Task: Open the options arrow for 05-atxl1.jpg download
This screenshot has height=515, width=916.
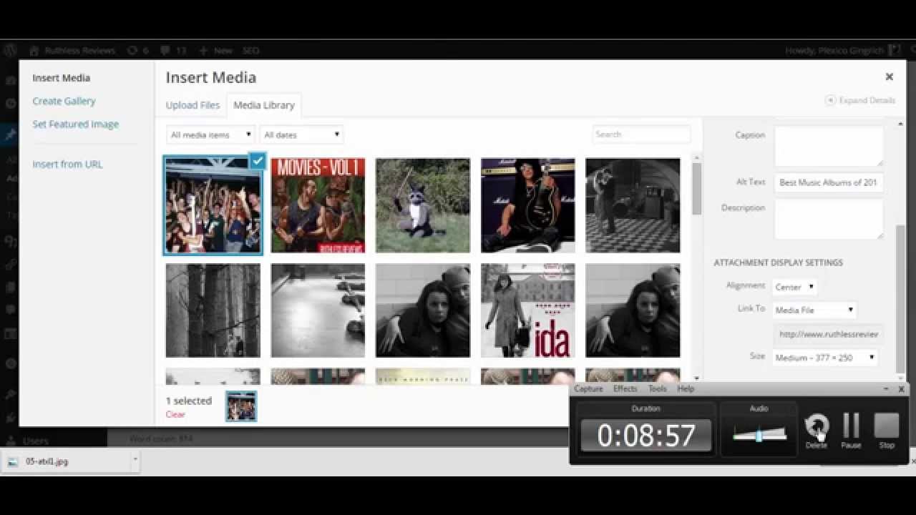Action: 135,461
